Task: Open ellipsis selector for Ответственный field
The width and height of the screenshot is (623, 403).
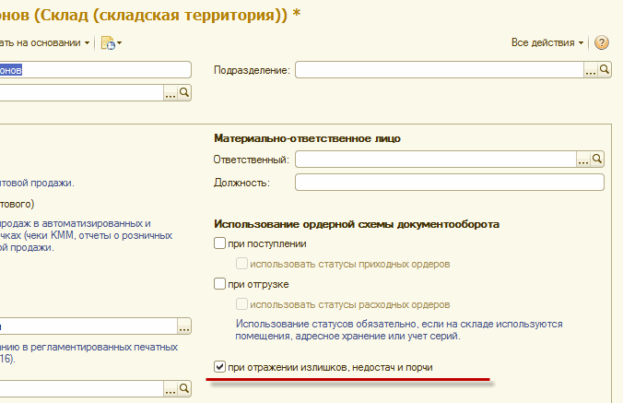Action: 582,160
